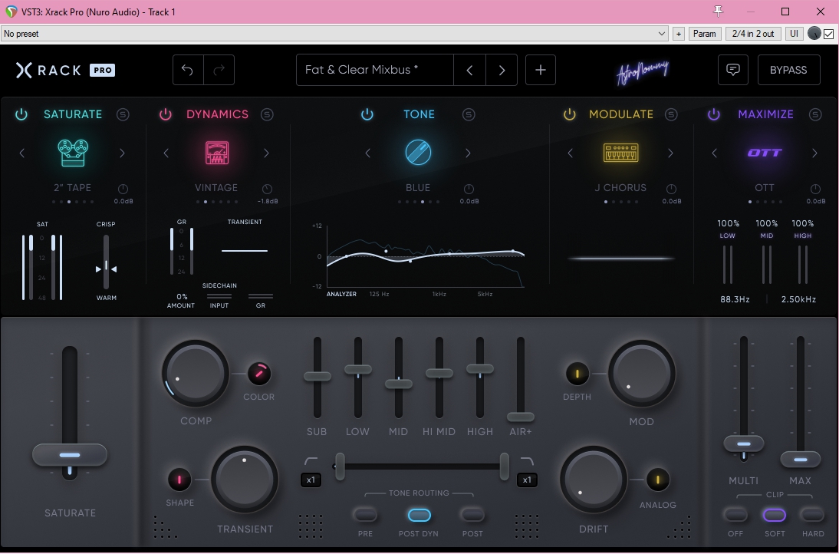Click the 2" Tape reel icon
This screenshot has height=554, width=839.
point(73,153)
